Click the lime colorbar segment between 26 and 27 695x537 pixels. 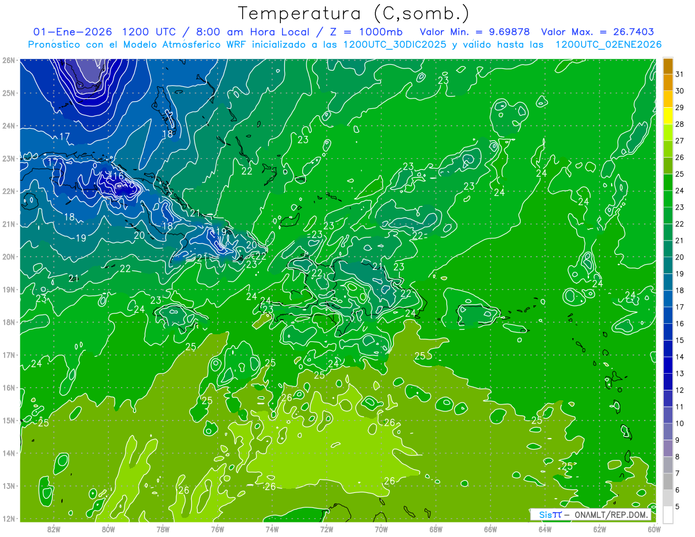coord(668,149)
